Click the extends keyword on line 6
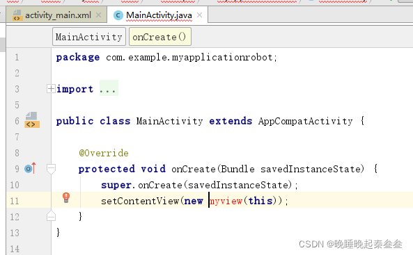 click(x=231, y=121)
